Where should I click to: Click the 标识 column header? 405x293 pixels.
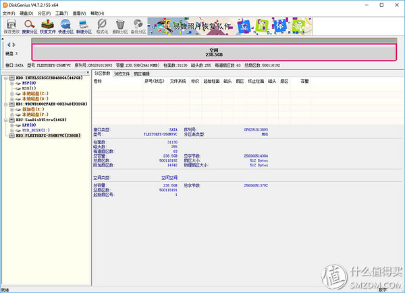click(195, 82)
